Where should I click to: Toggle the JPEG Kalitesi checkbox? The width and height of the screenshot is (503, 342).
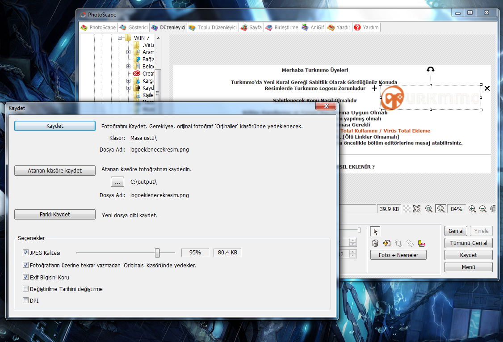(25, 253)
